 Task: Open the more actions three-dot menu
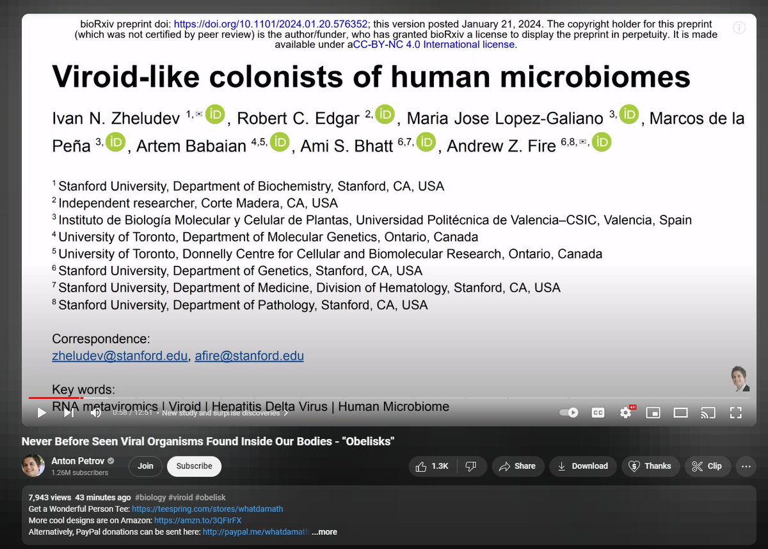coord(746,466)
